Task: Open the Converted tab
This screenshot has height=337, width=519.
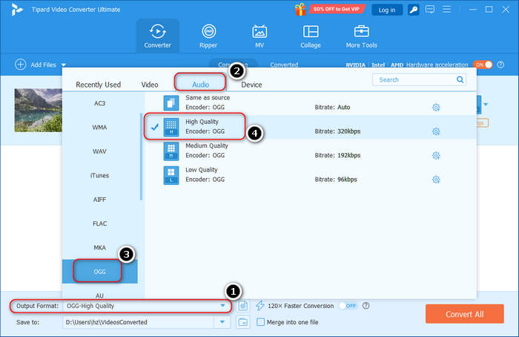Action: (x=284, y=65)
